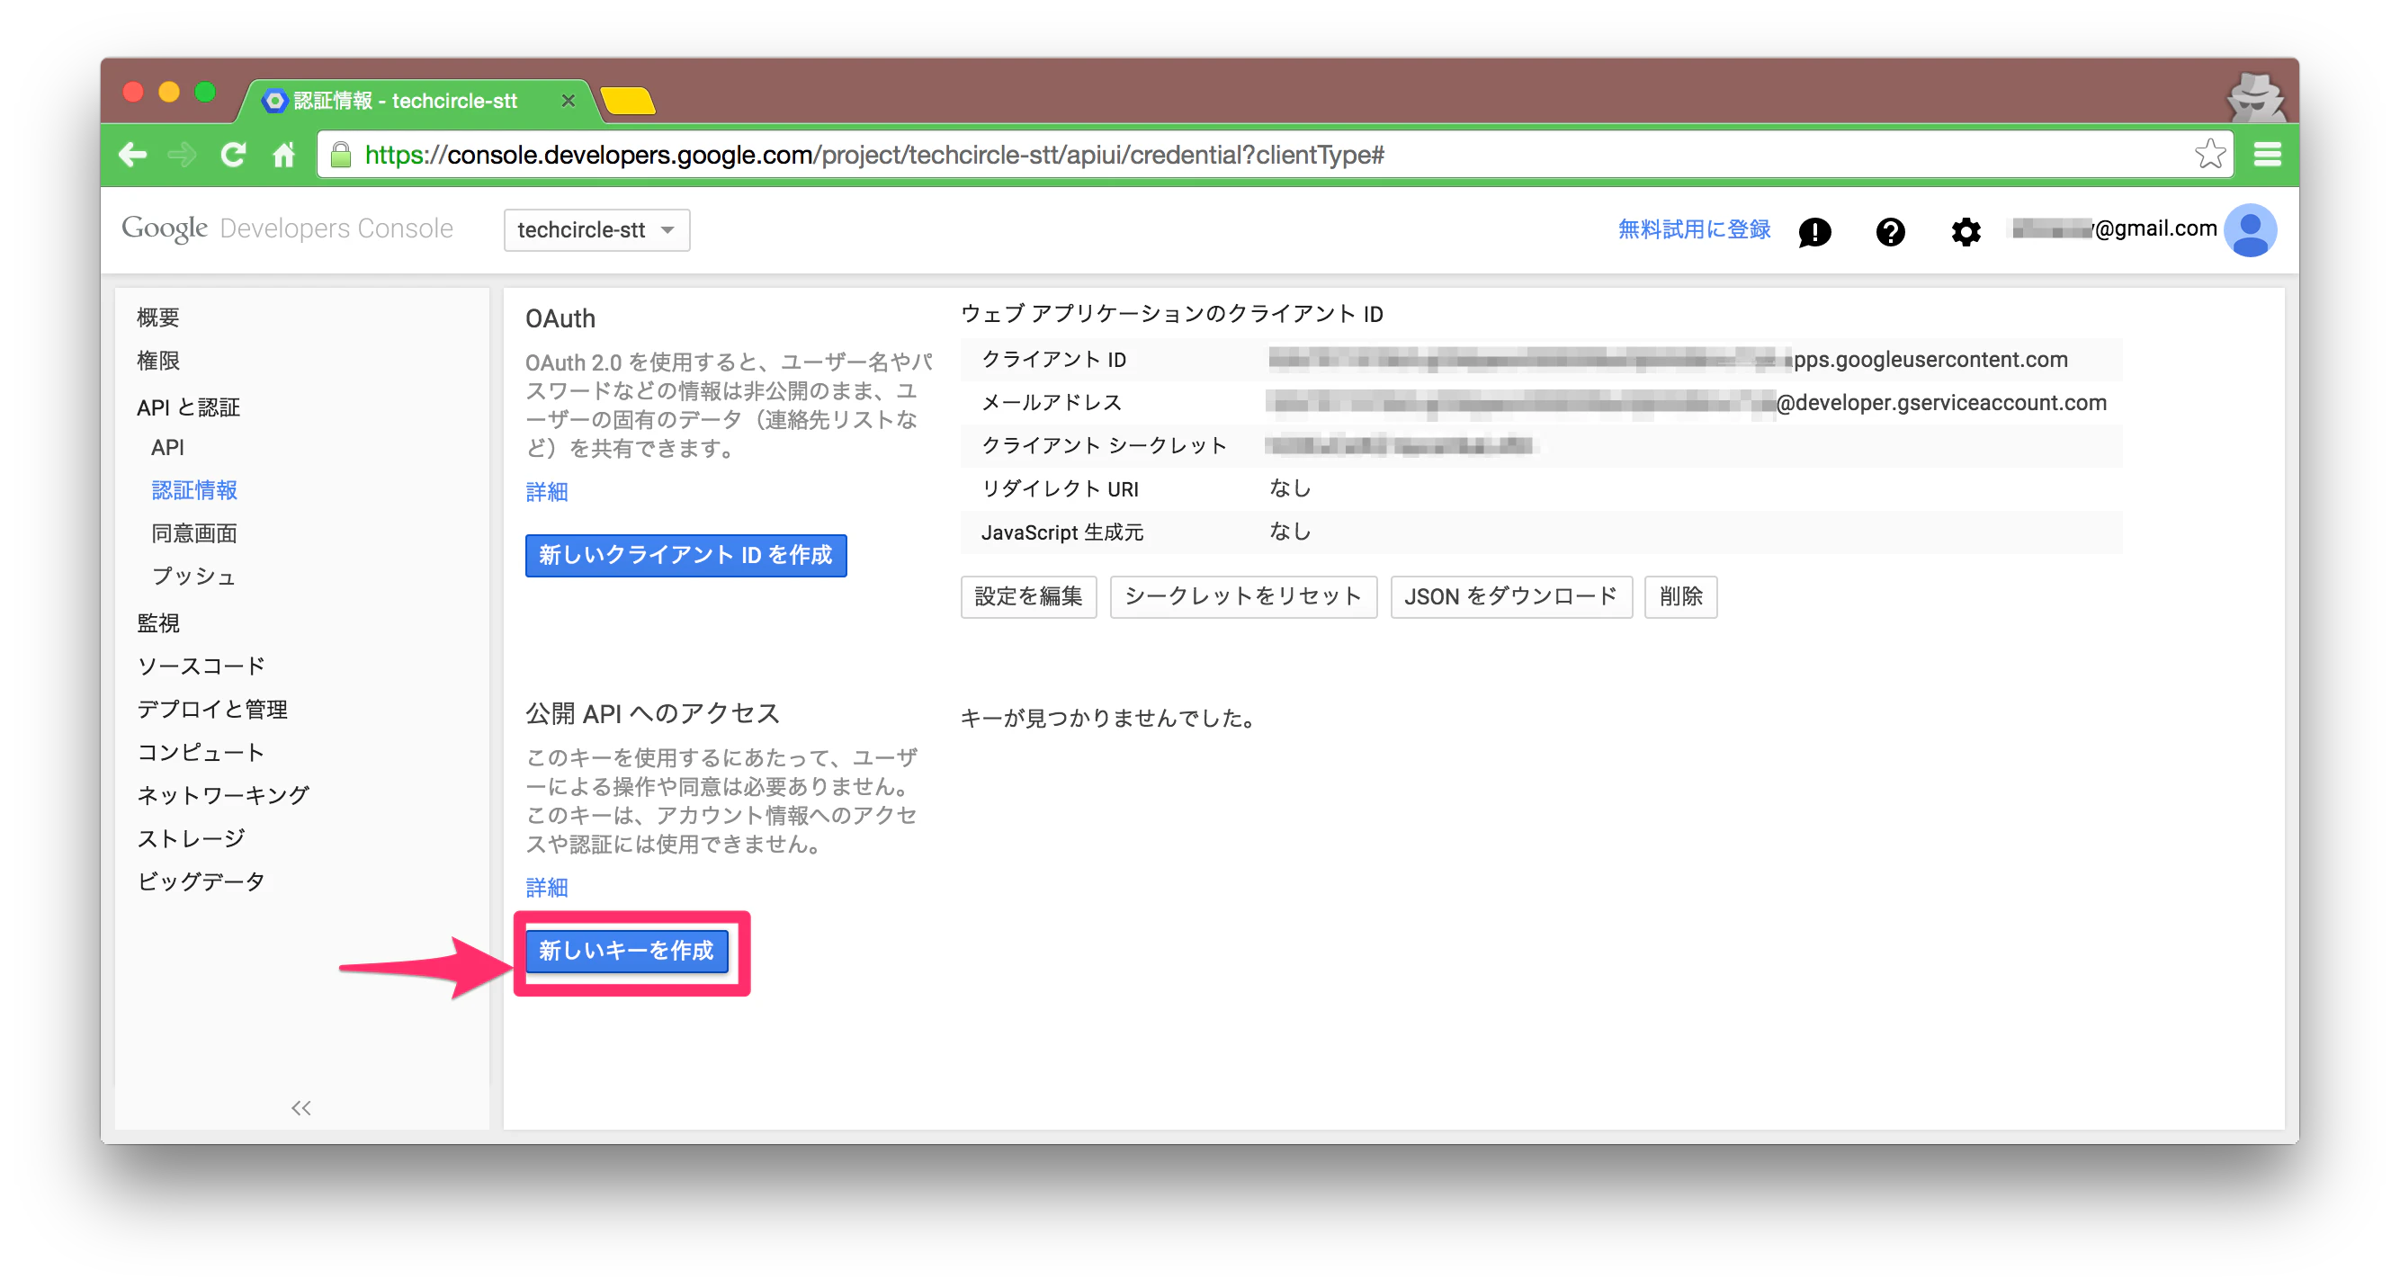This screenshot has width=2400, height=1288.
Task: Collapse the sidebar with the << chevron
Action: tap(301, 1107)
